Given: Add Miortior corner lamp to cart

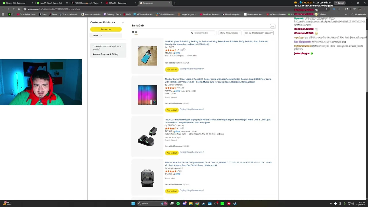Looking at the screenshot, I should (x=172, y=110).
